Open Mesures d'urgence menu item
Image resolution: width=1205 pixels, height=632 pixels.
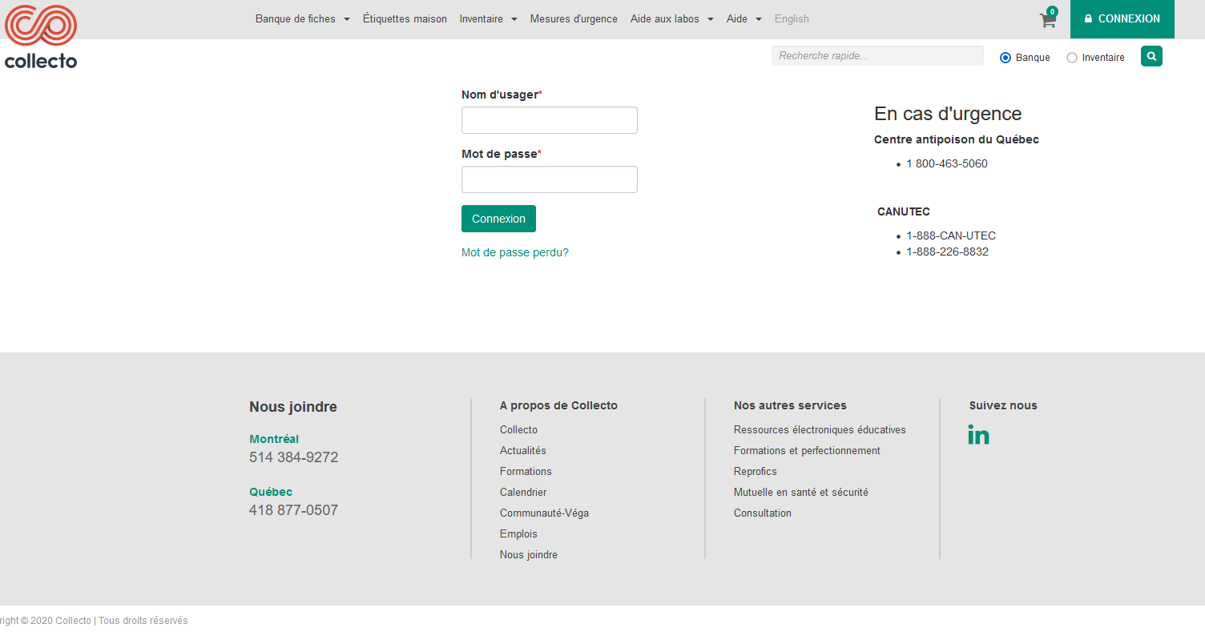coord(574,18)
